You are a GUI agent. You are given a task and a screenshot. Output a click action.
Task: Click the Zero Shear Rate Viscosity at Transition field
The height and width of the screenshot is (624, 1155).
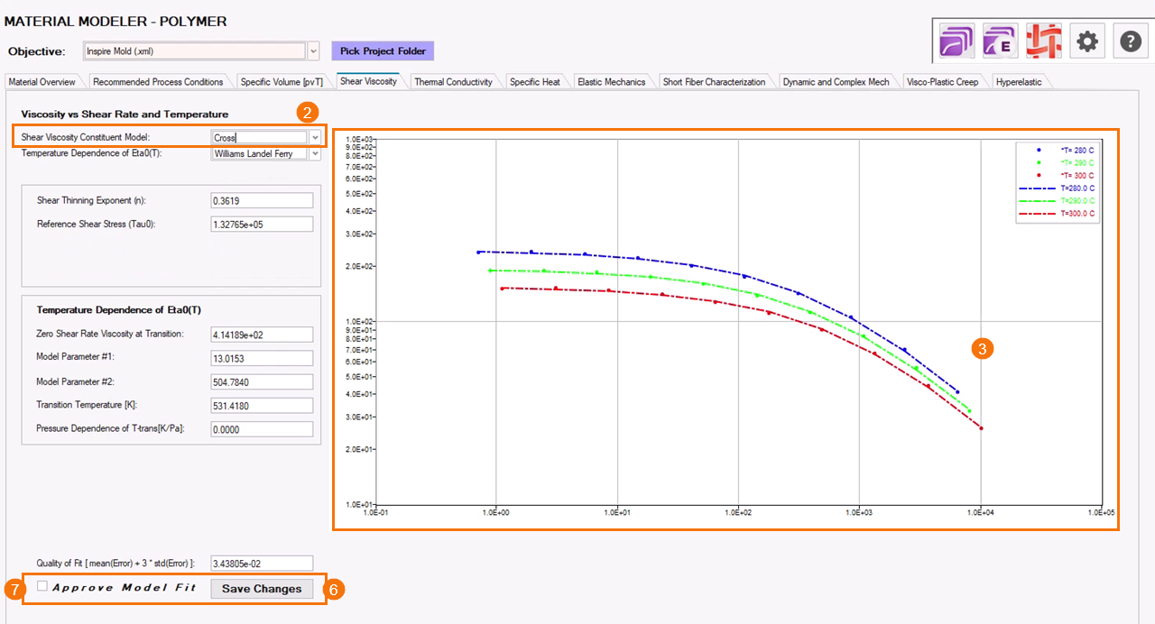(262, 335)
